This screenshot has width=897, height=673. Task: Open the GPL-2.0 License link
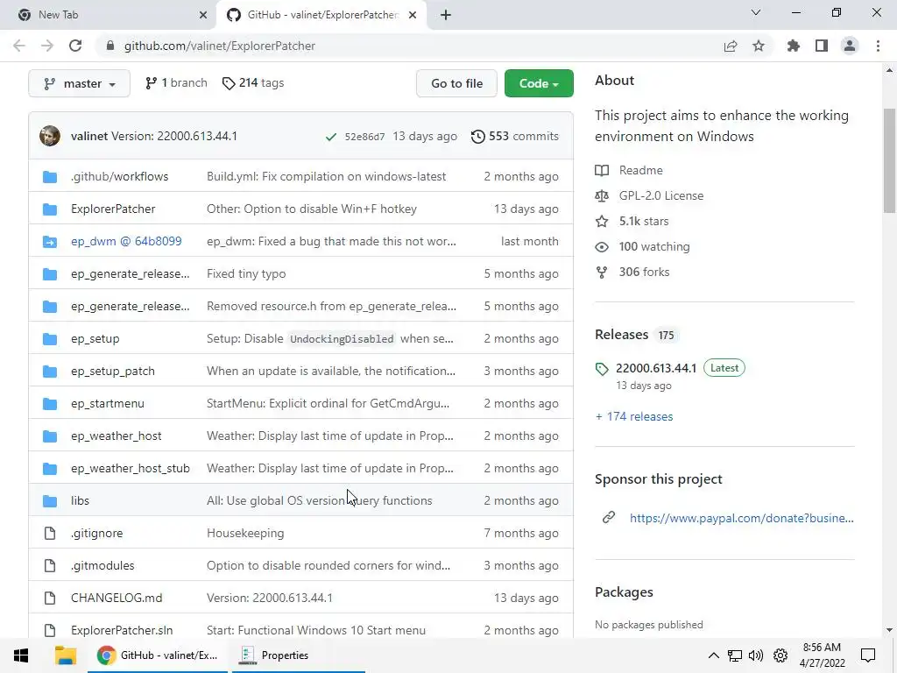649,195
